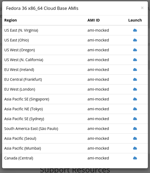This screenshot has width=150, height=173.
Task: Click the ami-mocked value for US West (Oregon)
Action: click(98, 50)
